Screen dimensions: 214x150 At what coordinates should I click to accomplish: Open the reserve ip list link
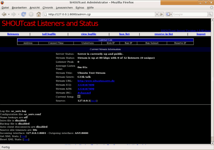[164, 34]
